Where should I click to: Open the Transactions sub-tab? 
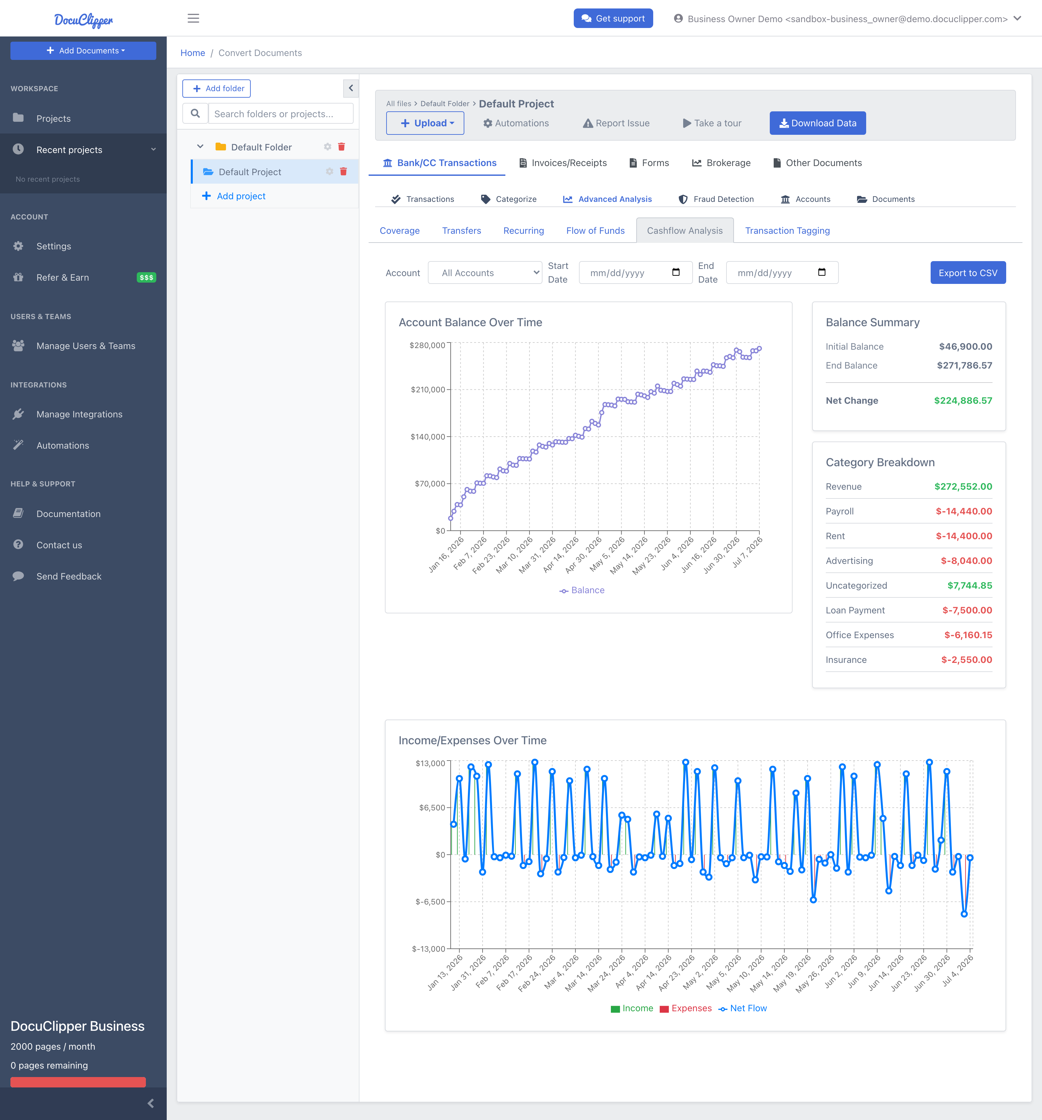pyautogui.click(x=423, y=199)
